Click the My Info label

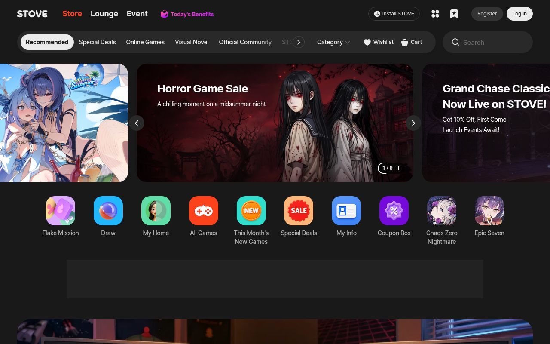tap(346, 233)
